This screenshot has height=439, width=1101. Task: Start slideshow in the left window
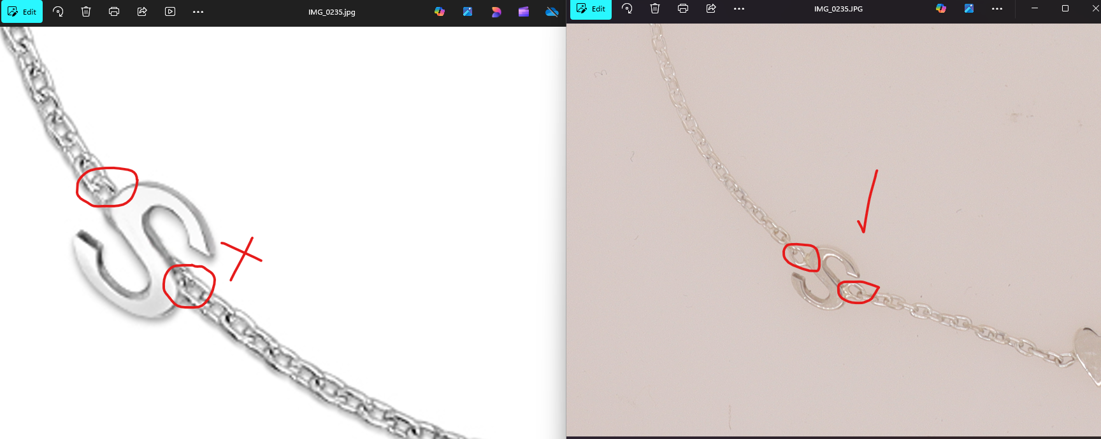point(170,11)
